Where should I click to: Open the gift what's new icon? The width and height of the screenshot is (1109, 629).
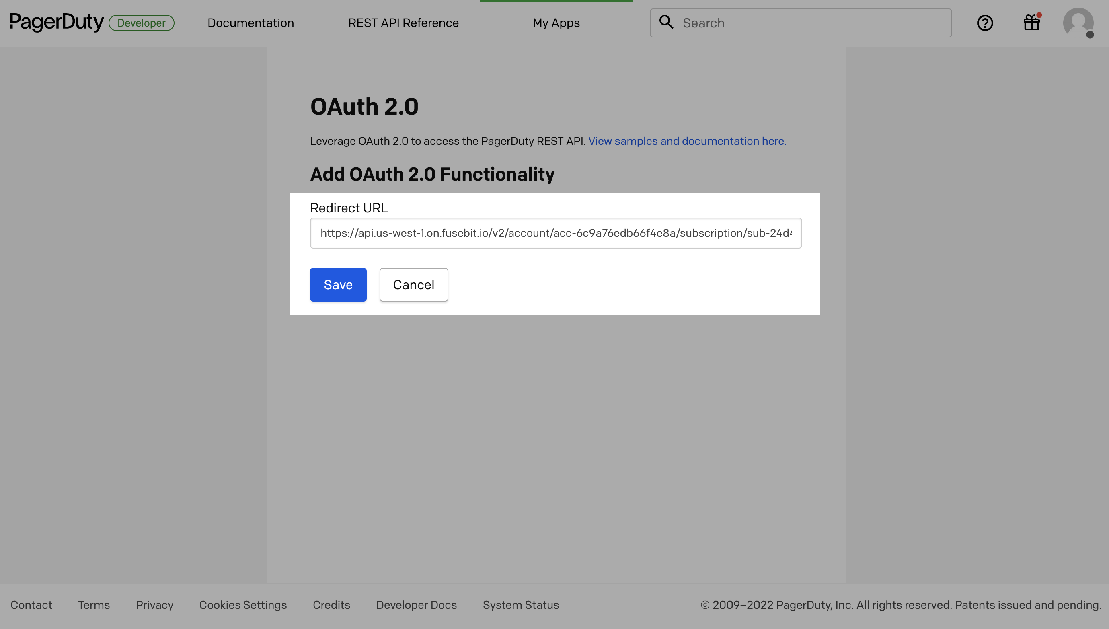[x=1032, y=23]
